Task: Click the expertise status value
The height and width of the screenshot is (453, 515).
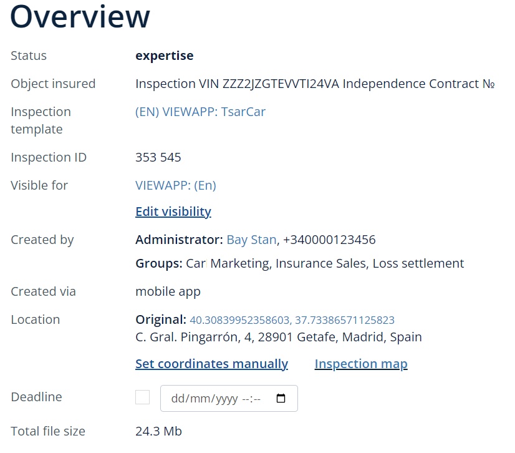Action: click(165, 56)
